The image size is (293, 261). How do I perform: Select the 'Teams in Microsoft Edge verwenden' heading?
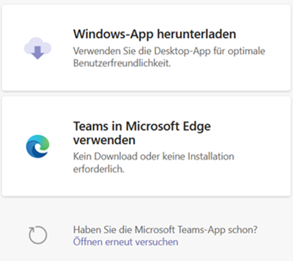pos(142,133)
